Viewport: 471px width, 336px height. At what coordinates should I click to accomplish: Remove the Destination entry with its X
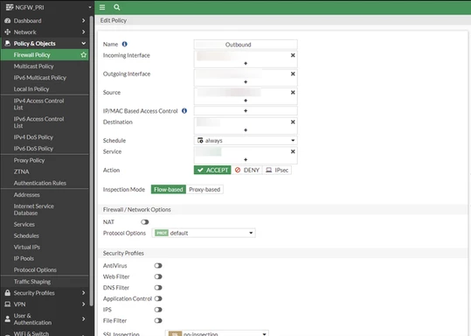coord(293,122)
